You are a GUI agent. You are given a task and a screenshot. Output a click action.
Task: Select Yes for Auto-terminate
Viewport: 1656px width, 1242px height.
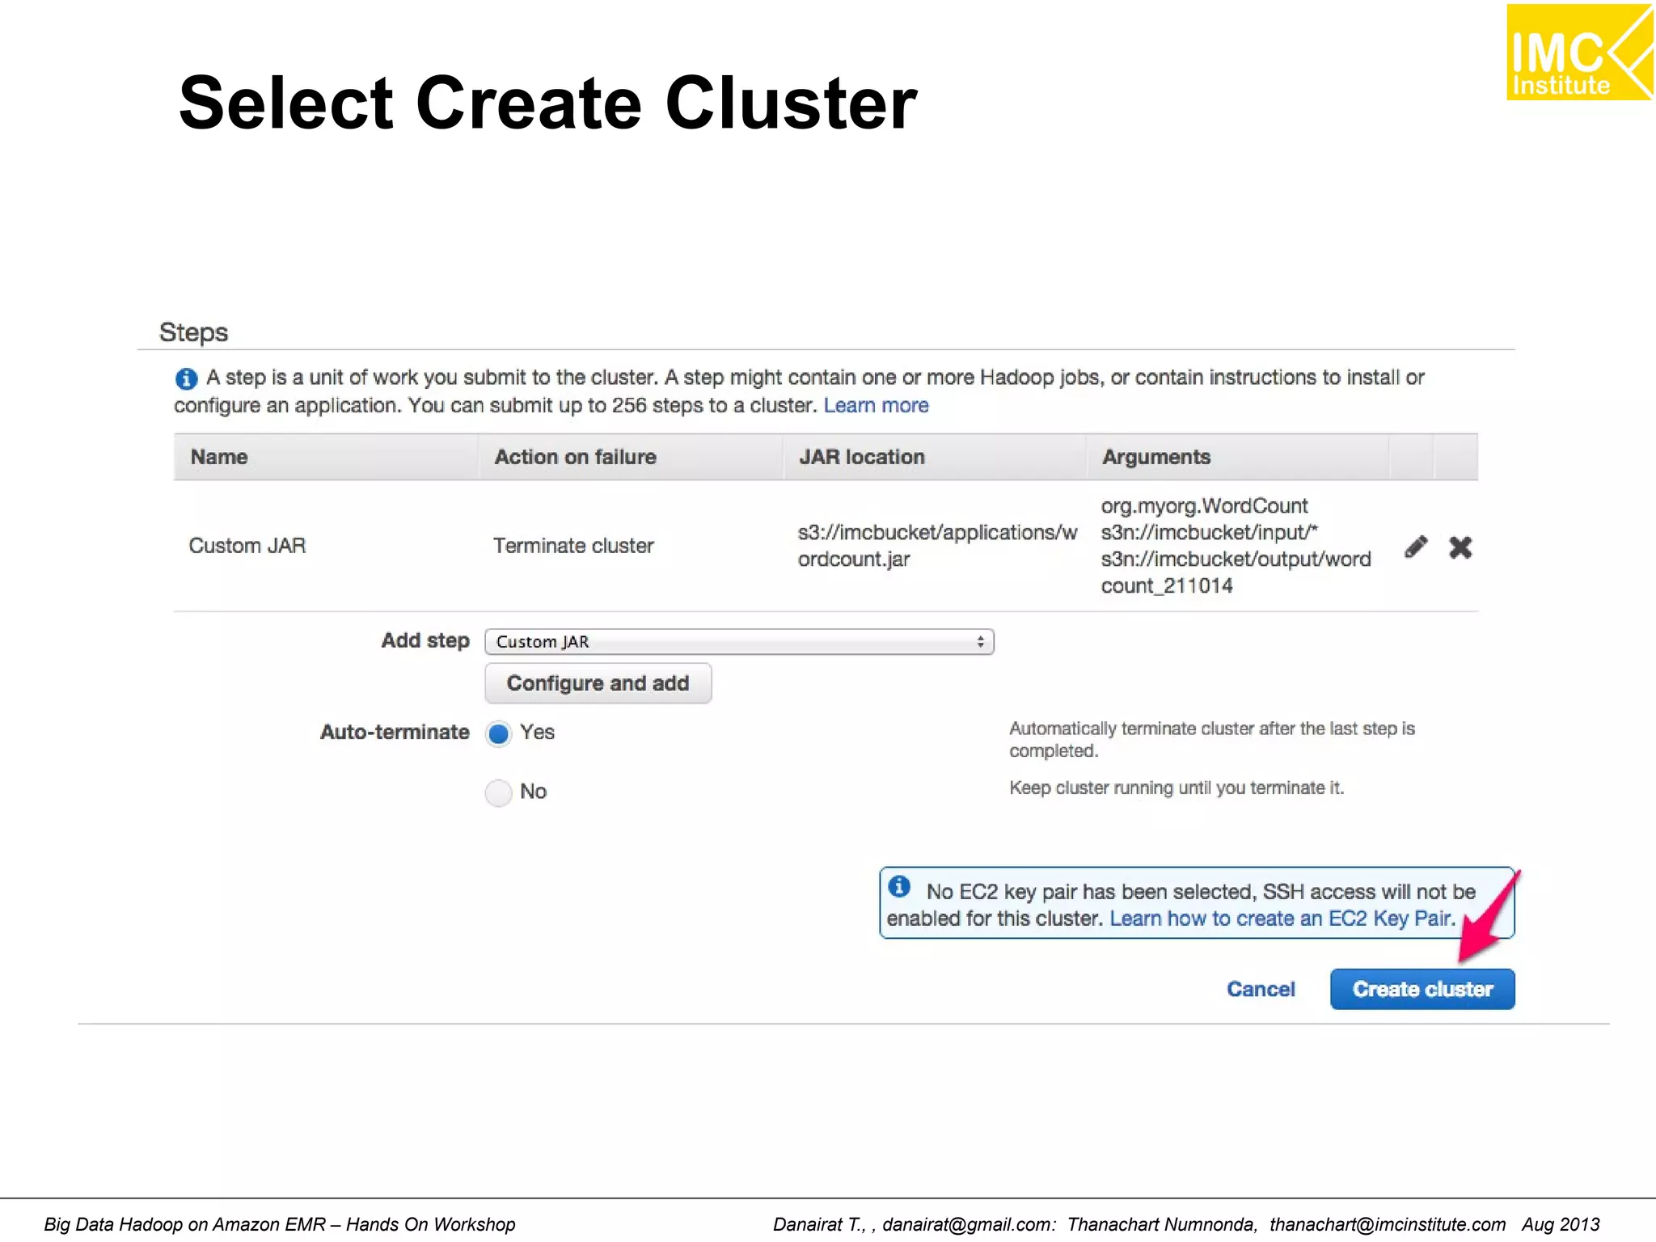tap(499, 733)
